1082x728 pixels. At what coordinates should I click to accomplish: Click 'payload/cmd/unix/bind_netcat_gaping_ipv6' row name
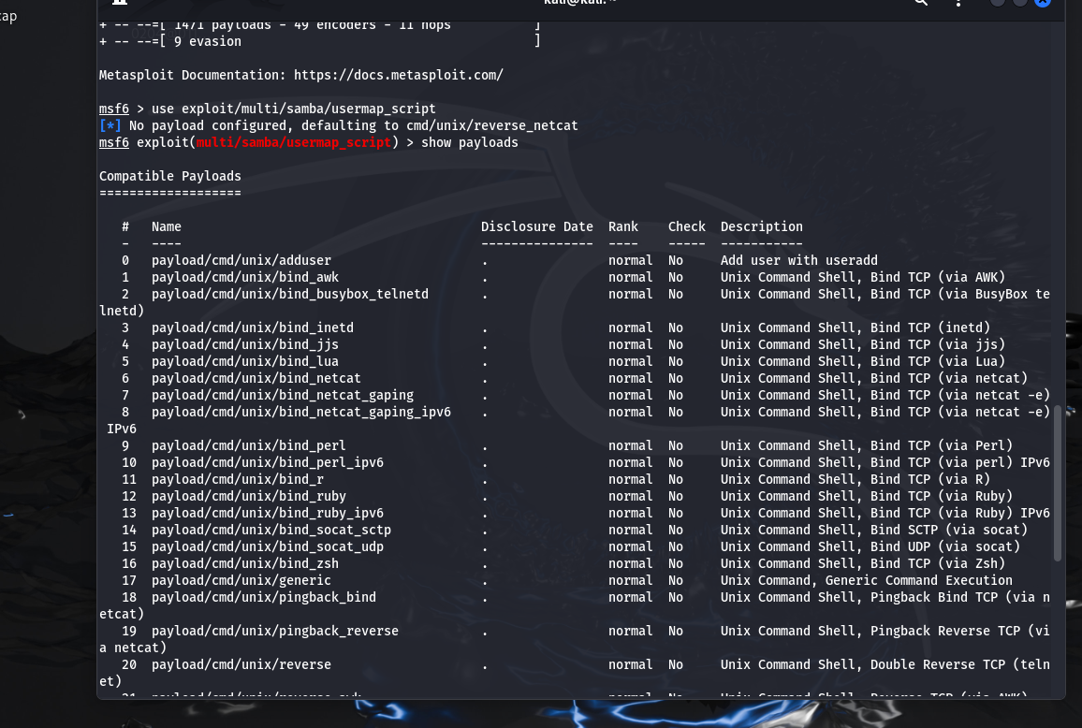[x=300, y=412]
